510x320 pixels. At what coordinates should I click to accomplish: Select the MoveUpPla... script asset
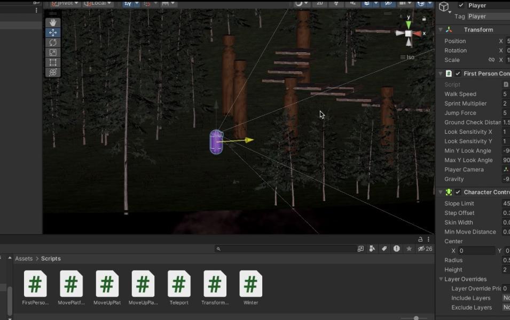[x=143, y=287]
